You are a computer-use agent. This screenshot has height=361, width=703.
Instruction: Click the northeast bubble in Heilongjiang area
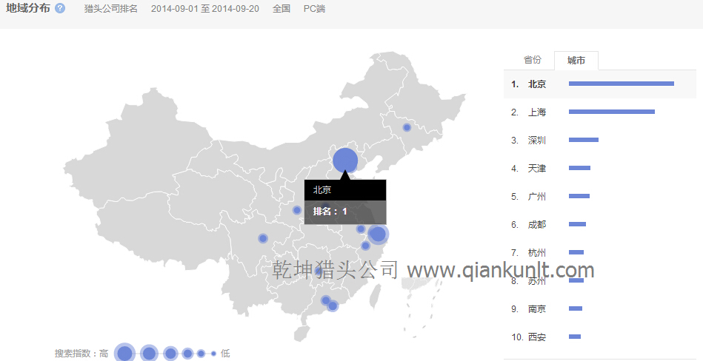(407, 127)
